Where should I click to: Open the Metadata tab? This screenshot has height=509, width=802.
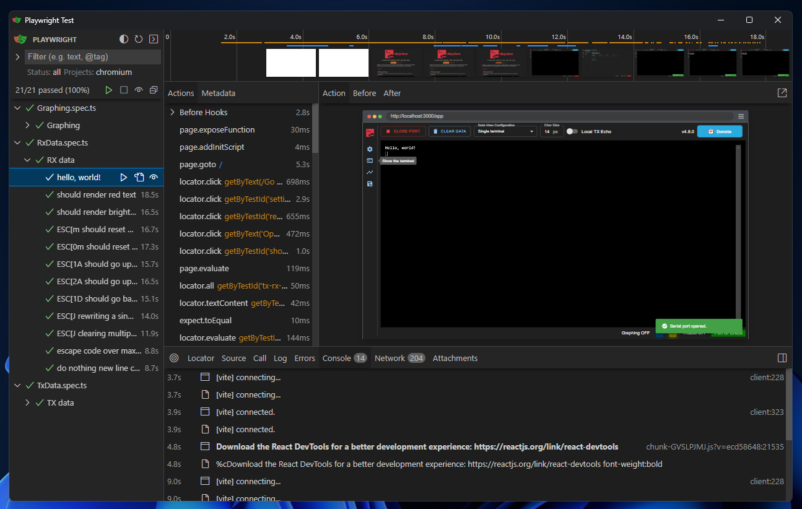(x=218, y=94)
